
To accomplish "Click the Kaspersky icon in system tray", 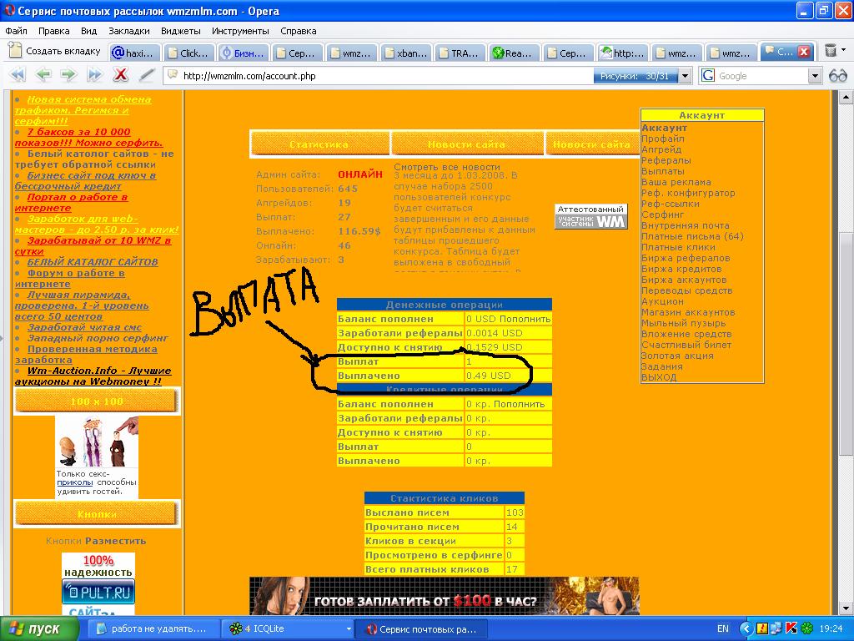I will [x=791, y=628].
